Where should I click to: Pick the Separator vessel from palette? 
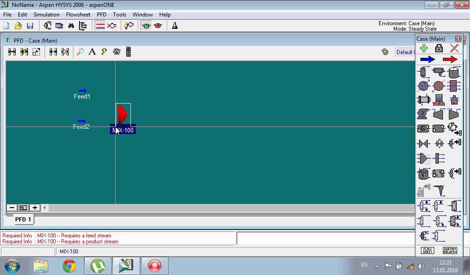423,72
